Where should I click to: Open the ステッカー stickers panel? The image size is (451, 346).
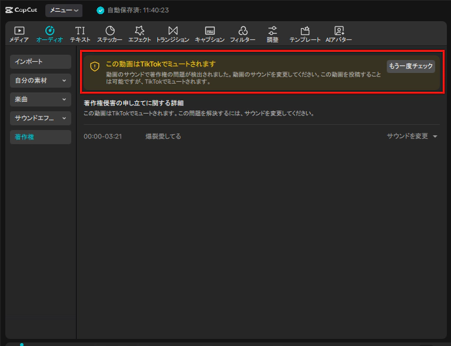[110, 34]
